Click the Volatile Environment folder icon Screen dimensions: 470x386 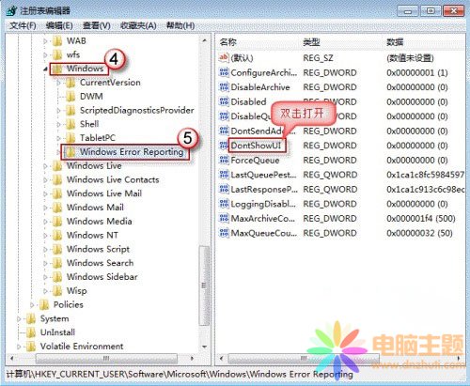point(31,347)
